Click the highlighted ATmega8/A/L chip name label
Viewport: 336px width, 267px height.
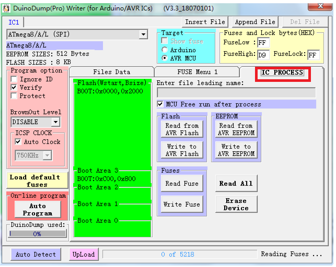pos(55,45)
